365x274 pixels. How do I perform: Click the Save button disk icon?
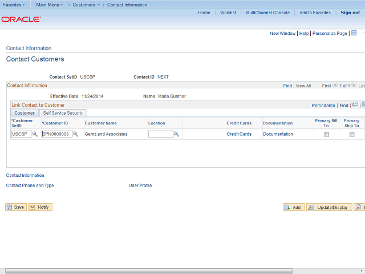[9, 207]
